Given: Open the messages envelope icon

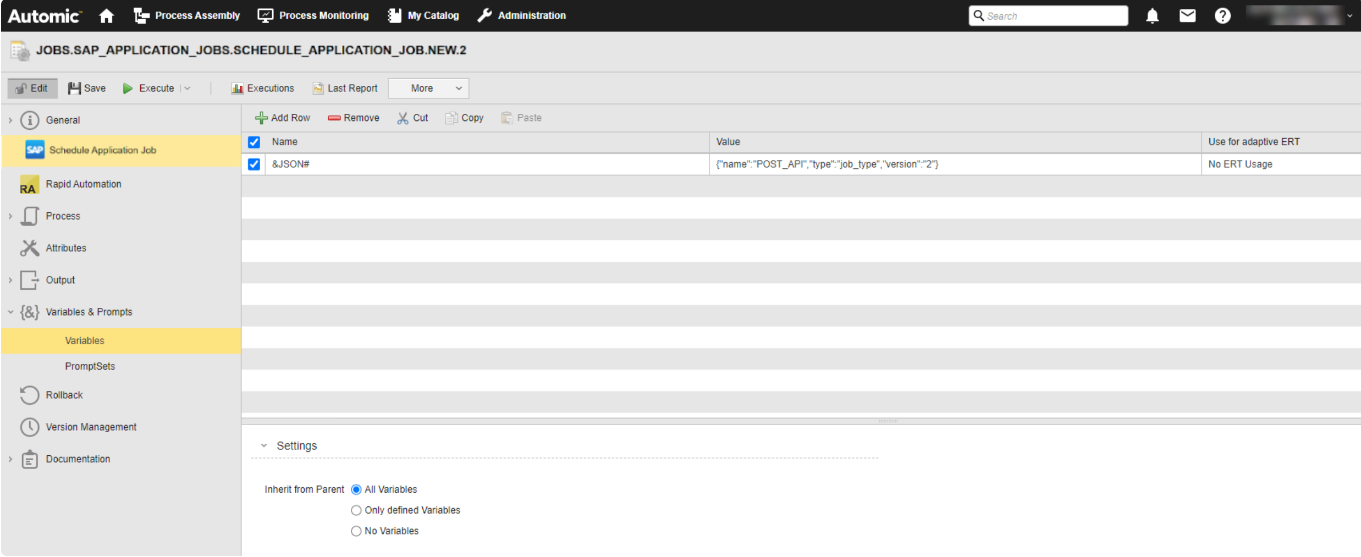Looking at the screenshot, I should click(1187, 16).
